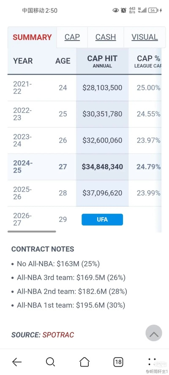
Task: Tap the battery level indicator
Action: click(x=153, y=10)
